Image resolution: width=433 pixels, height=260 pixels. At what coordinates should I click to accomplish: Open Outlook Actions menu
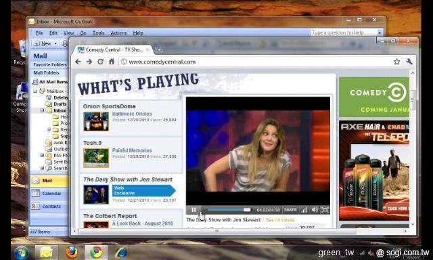[118, 33]
